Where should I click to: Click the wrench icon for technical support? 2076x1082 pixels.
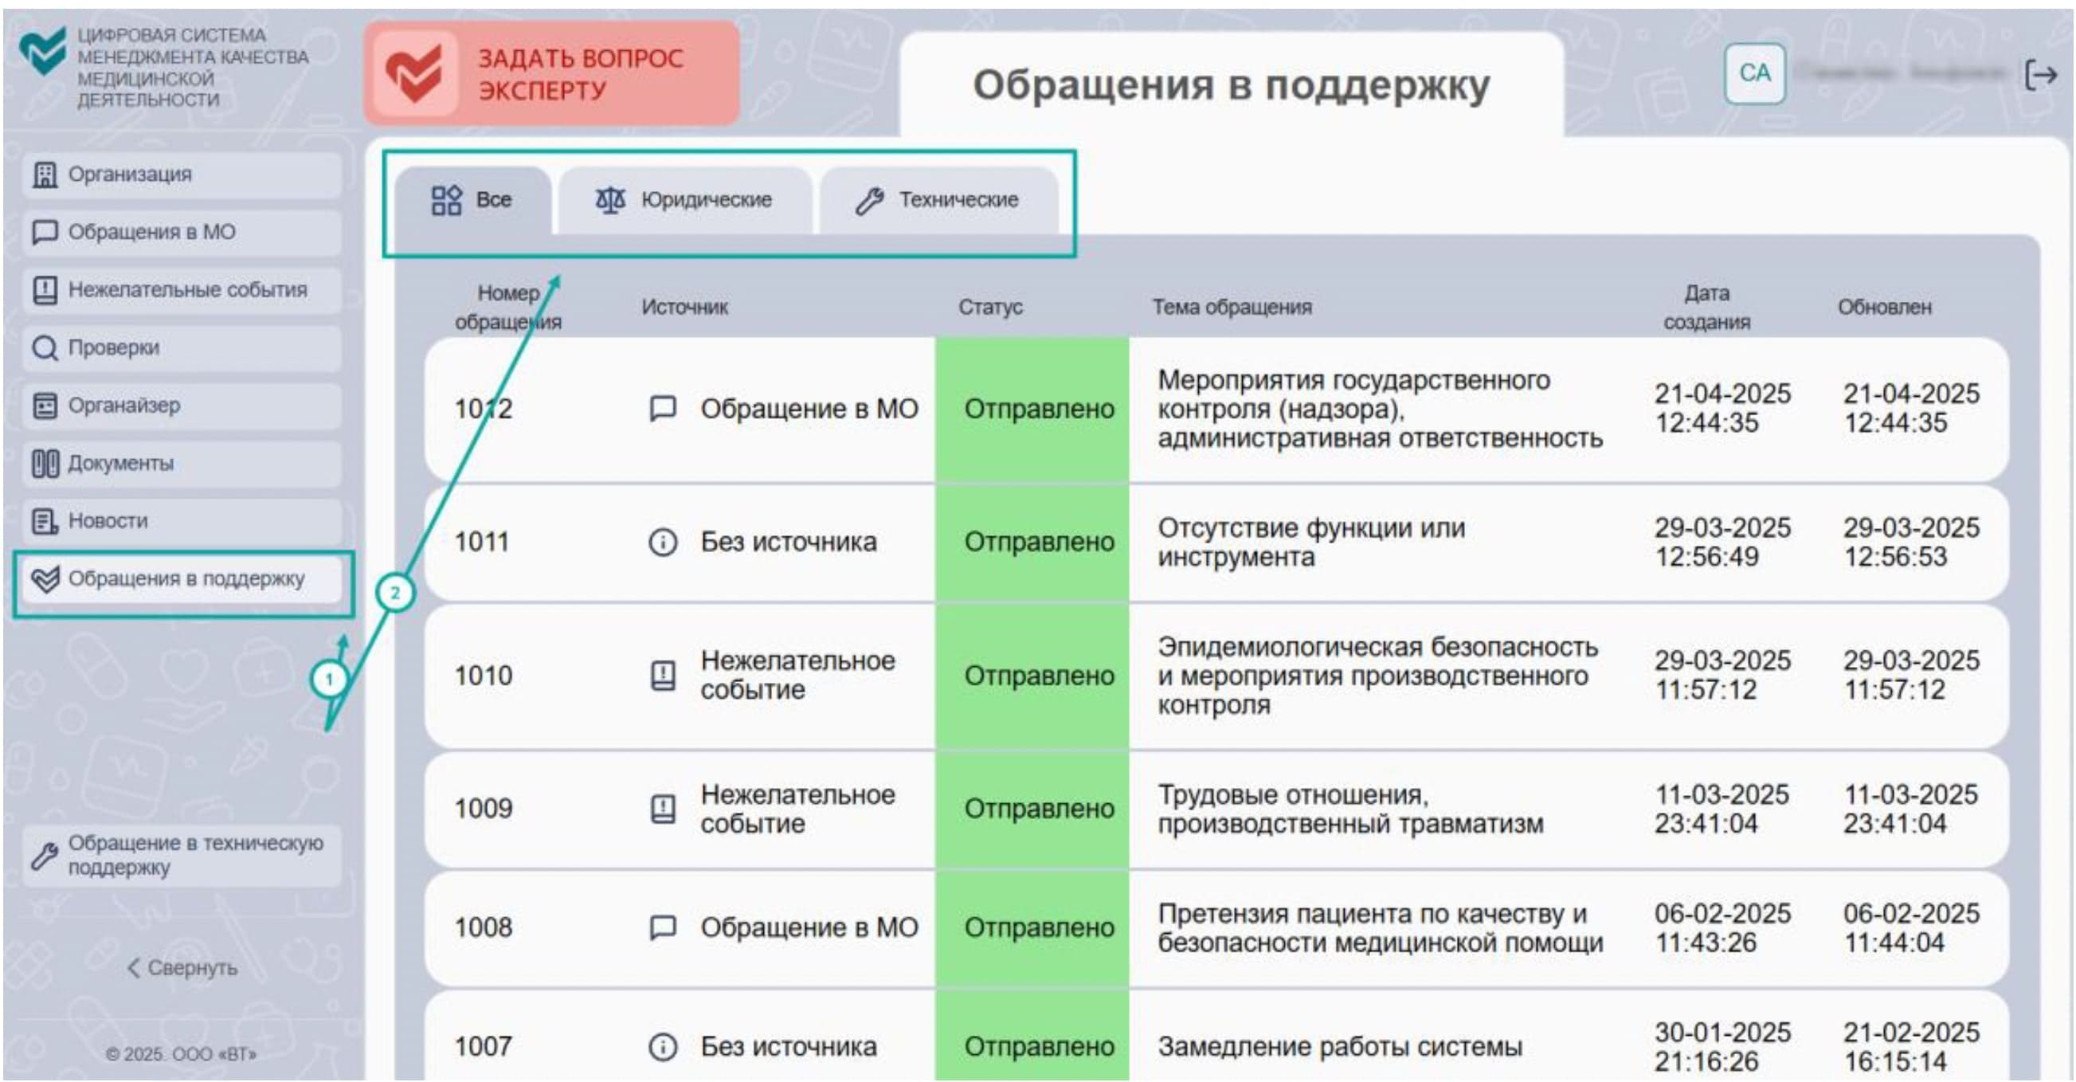tap(45, 856)
